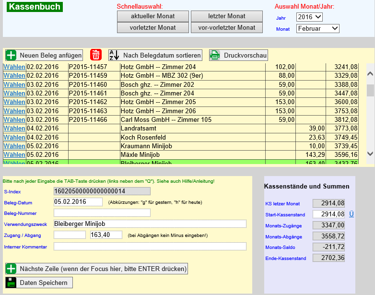
Task: Click the Koch Rosenfeld cell
Action: 192,137
